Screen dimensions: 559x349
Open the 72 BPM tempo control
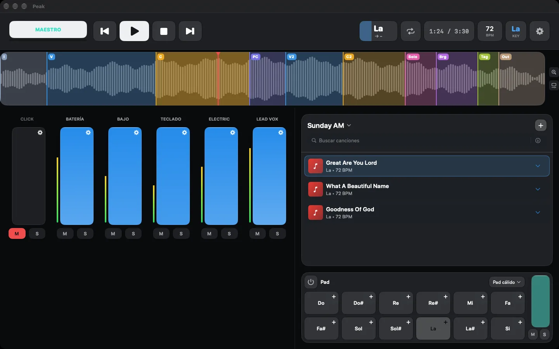490,31
